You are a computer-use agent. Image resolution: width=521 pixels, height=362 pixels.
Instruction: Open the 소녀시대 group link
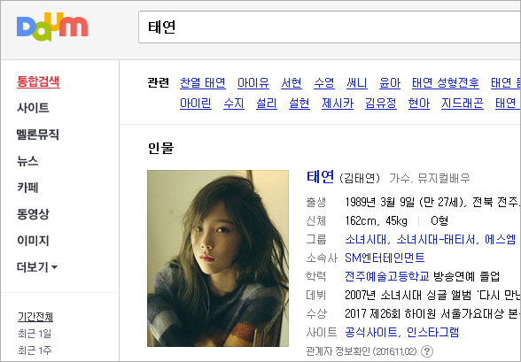click(365, 239)
